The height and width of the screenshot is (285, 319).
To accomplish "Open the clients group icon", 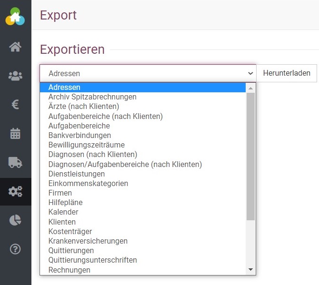I will click(x=15, y=76).
